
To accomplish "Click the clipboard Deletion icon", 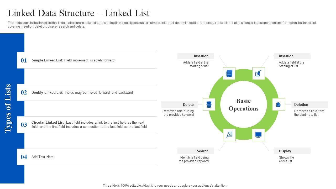I will pos(279,104).
